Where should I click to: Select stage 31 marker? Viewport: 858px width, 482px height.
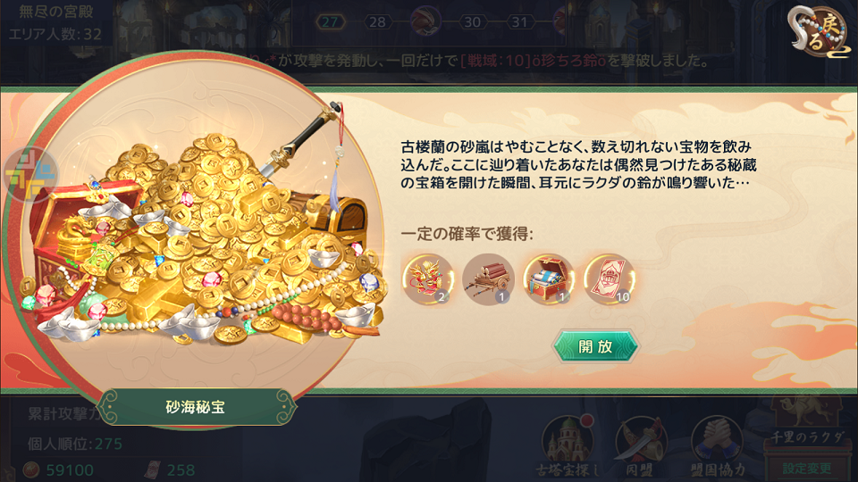tap(520, 22)
